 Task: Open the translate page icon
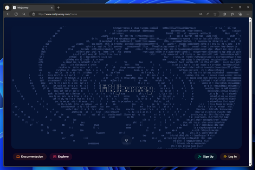[x=201, y=14]
